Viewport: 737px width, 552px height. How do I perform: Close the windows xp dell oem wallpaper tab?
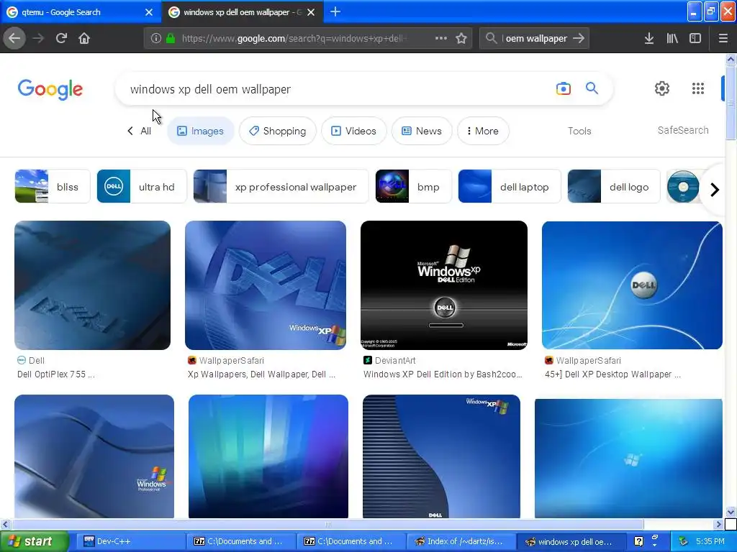coord(311,12)
